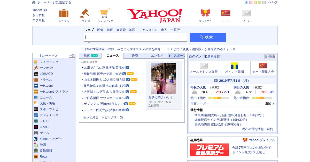Select 知恵袋 search category
Screen dimensions: 310x162
coord(121,30)
